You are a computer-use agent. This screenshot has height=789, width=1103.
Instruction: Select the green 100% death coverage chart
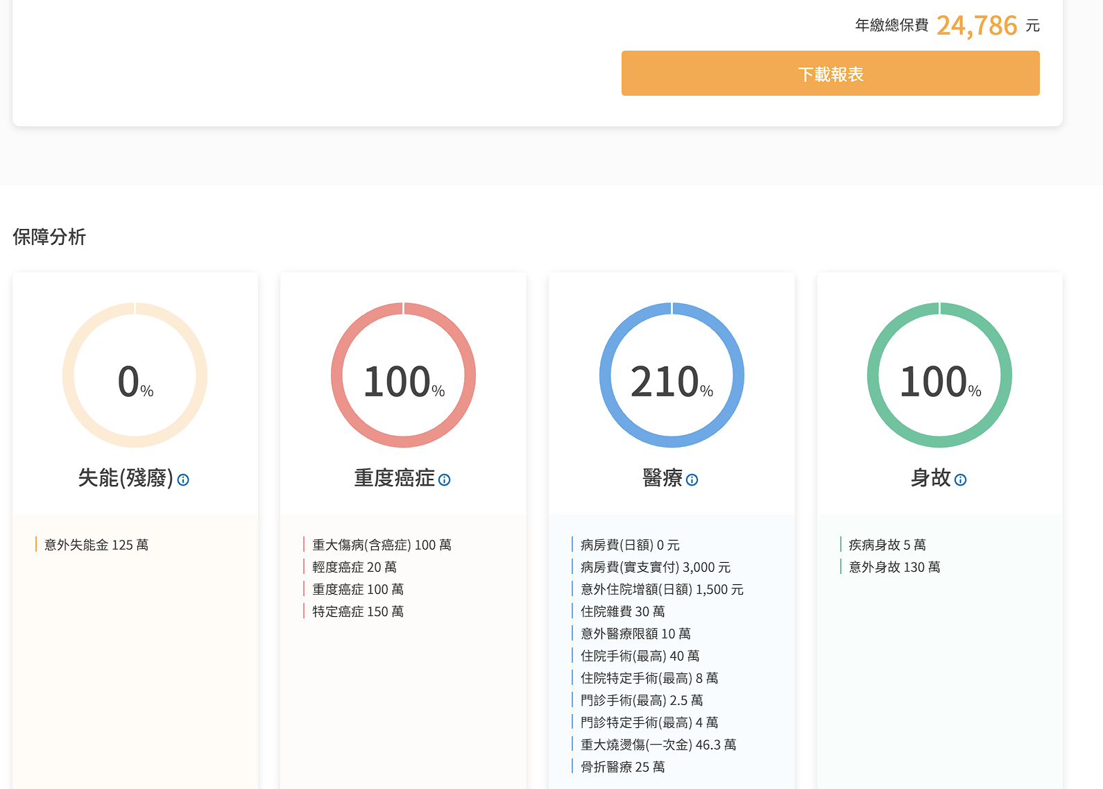[939, 375]
